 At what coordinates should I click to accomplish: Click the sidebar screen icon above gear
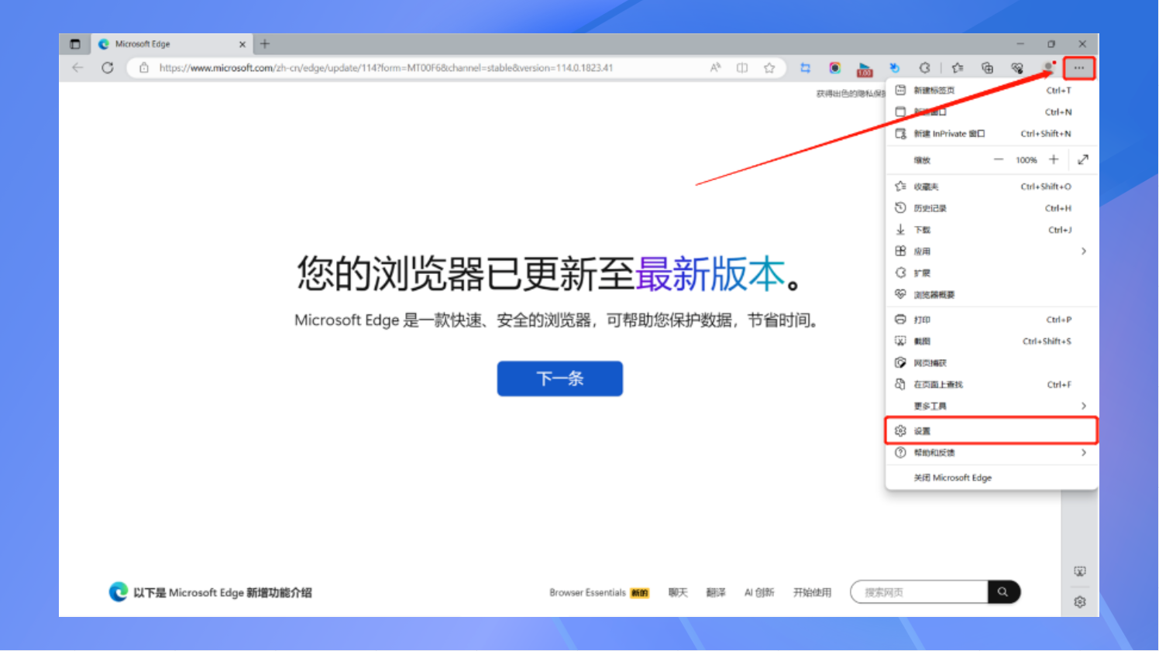[1080, 571]
